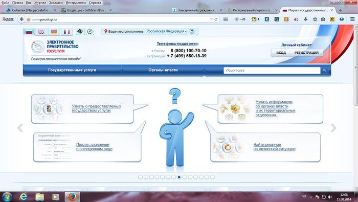The width and height of the screenshot is (358, 202).
Task: Go to next slide with right arrow
Action: 333,128
